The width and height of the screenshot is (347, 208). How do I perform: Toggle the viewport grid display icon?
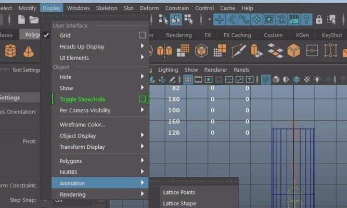[x=188, y=80]
